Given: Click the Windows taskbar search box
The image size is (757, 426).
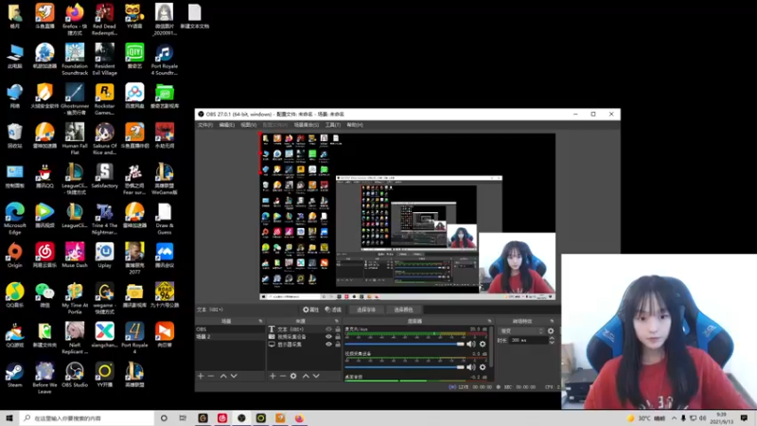Looking at the screenshot, I should tap(87, 418).
